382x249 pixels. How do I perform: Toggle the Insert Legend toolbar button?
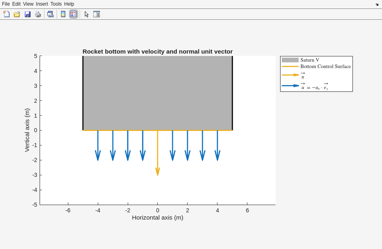[x=73, y=14]
